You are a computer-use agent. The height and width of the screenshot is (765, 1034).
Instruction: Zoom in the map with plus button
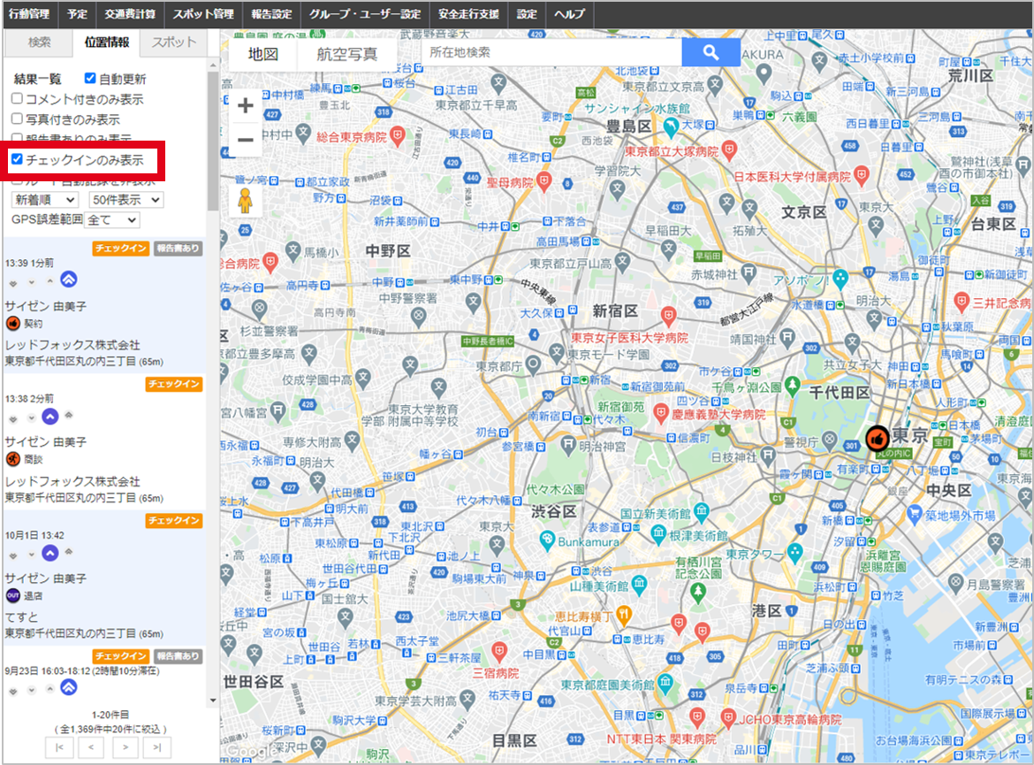246,105
